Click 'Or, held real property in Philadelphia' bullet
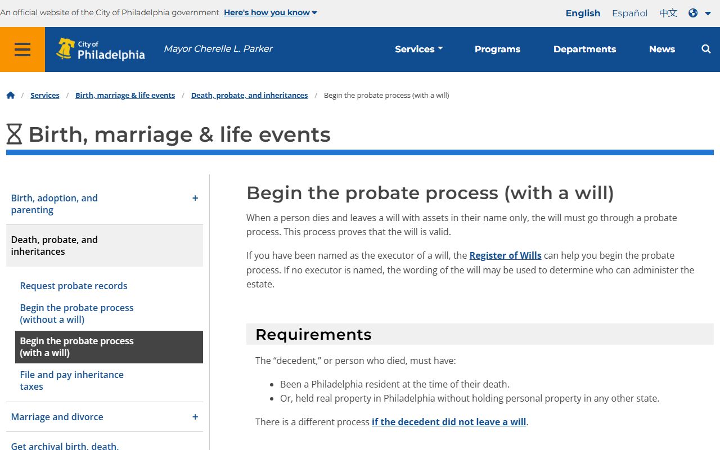720x450 pixels. tap(470, 398)
